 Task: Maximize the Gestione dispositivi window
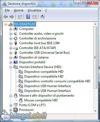[x=84, y=3]
